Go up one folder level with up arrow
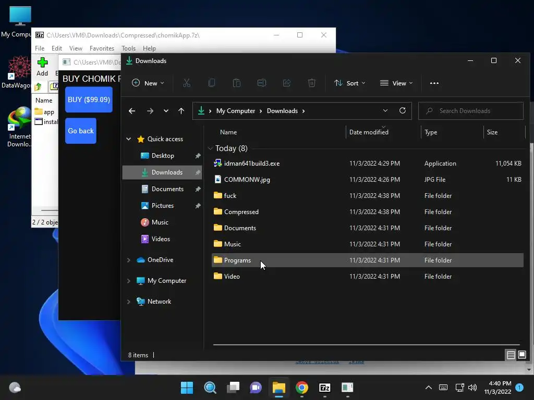The height and width of the screenshot is (400, 534). point(181,111)
